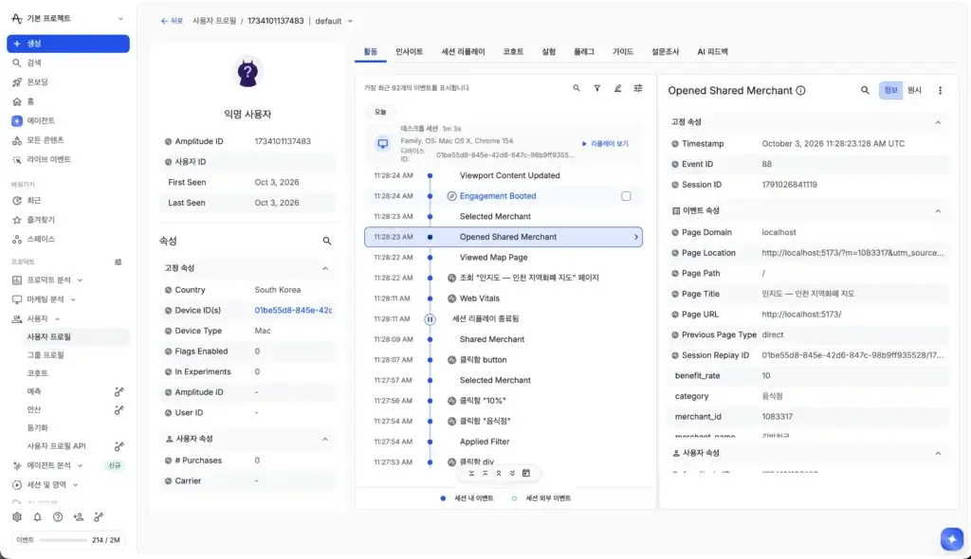This screenshot has height=559, width=971.
Task: Click the invite users icon
Action: 78,517
